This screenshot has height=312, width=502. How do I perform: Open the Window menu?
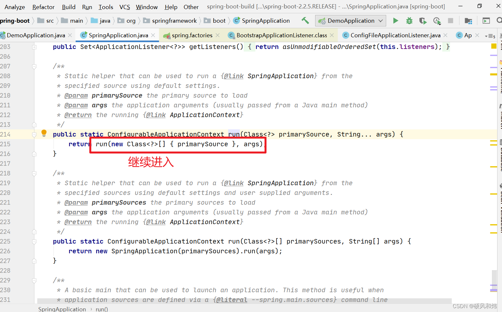coord(147,7)
